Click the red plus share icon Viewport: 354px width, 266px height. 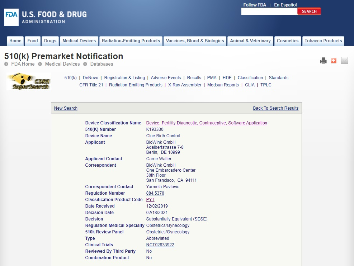(334, 61)
